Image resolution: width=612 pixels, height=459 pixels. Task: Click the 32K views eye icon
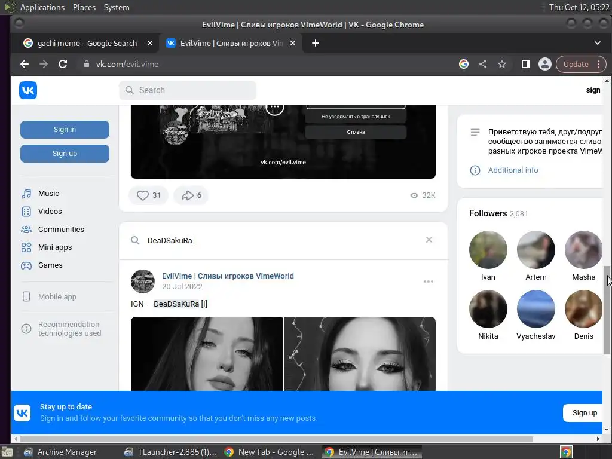pos(414,195)
